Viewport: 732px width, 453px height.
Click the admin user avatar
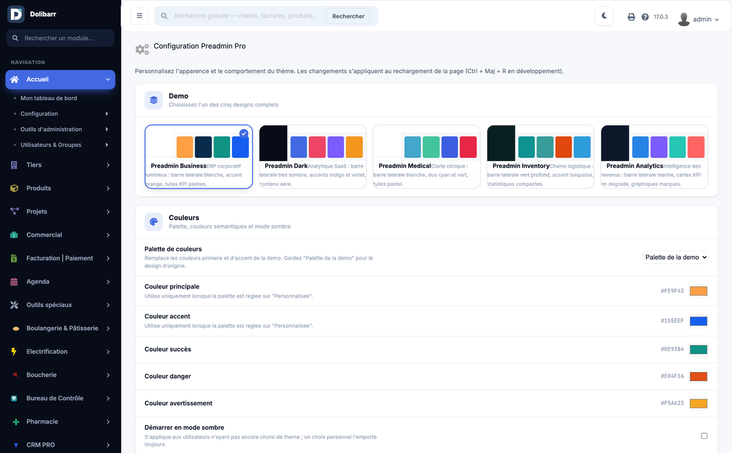point(684,19)
